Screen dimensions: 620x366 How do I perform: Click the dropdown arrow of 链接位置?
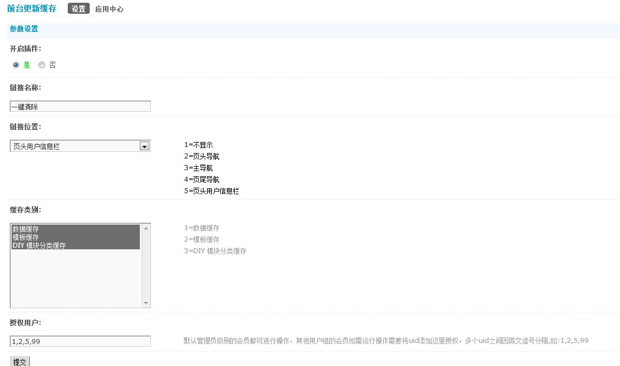pyautogui.click(x=144, y=146)
